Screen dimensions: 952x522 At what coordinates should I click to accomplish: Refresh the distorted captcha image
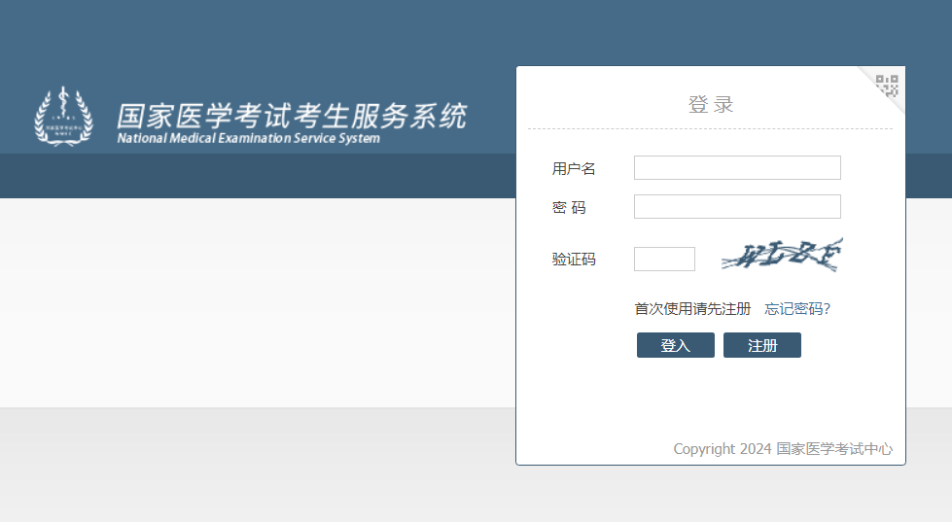tap(782, 256)
